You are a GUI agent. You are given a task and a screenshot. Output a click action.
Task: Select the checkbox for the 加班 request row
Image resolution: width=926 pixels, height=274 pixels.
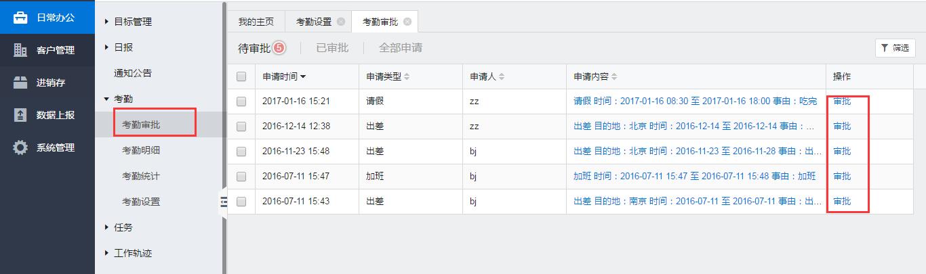[x=241, y=177]
